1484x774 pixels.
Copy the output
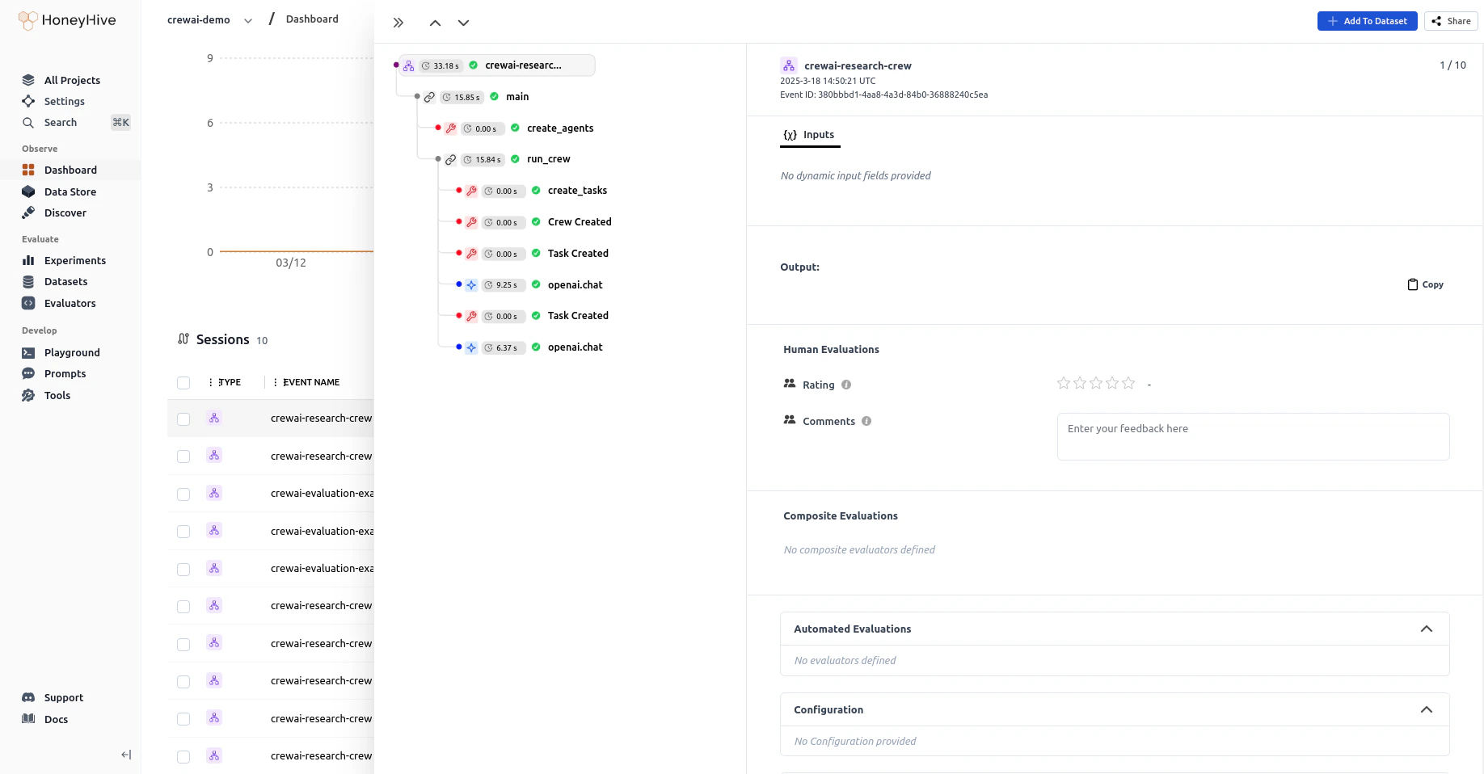tap(1425, 284)
